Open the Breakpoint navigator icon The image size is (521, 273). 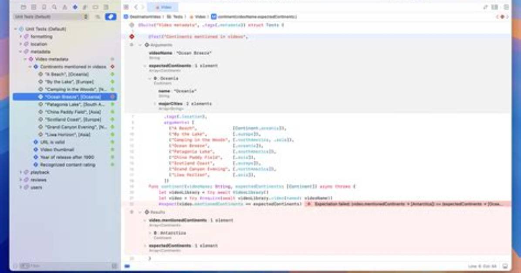coord(95,7)
